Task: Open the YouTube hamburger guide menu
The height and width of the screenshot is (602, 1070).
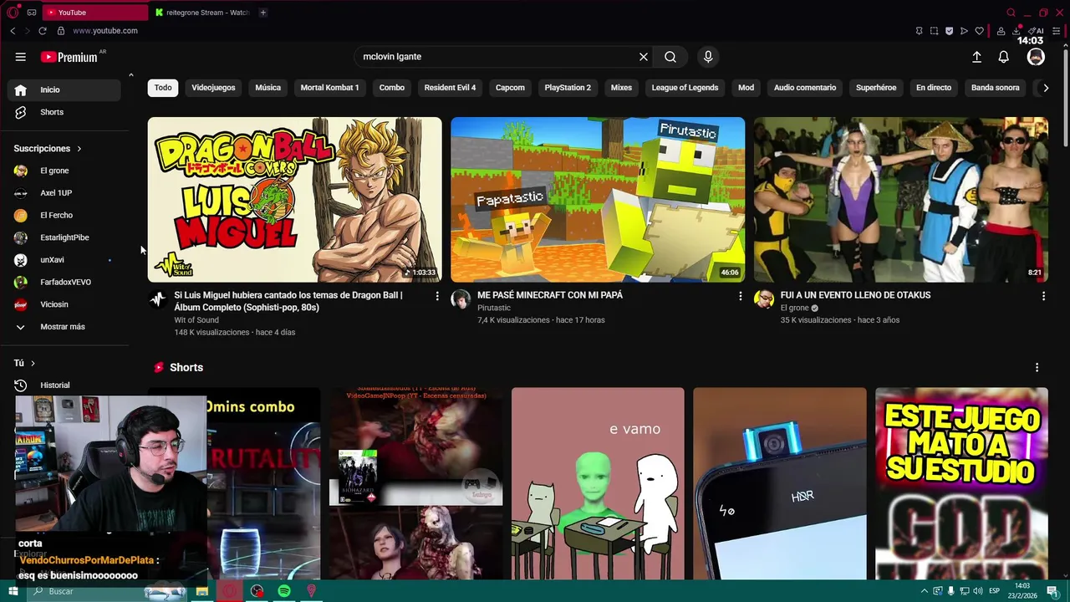Action: pos(20,57)
